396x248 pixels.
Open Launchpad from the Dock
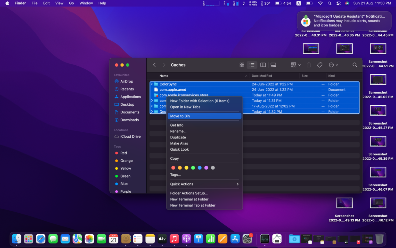(x=29, y=239)
